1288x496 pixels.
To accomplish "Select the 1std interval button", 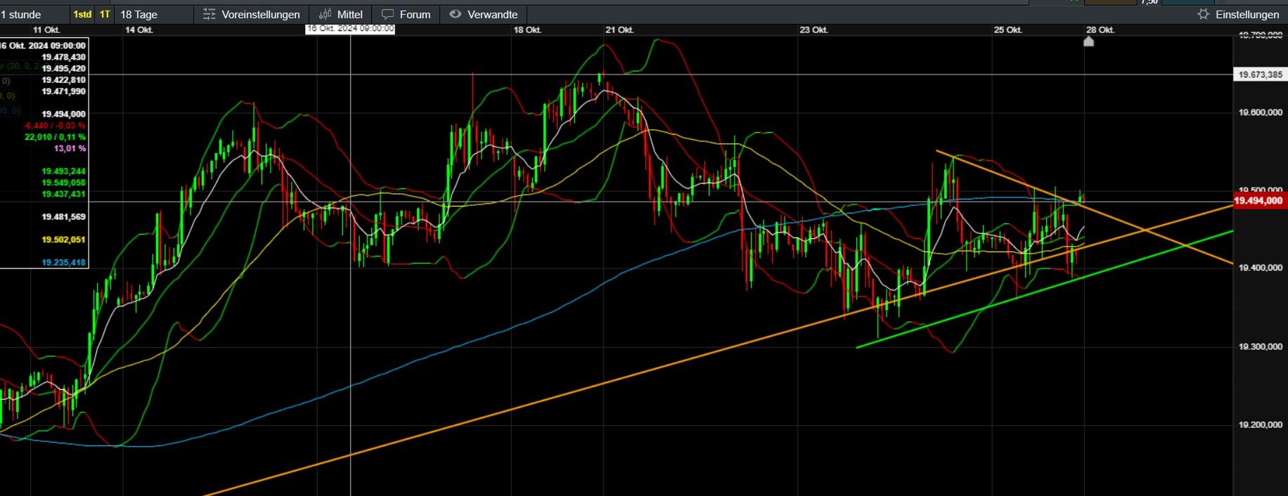I will (82, 14).
